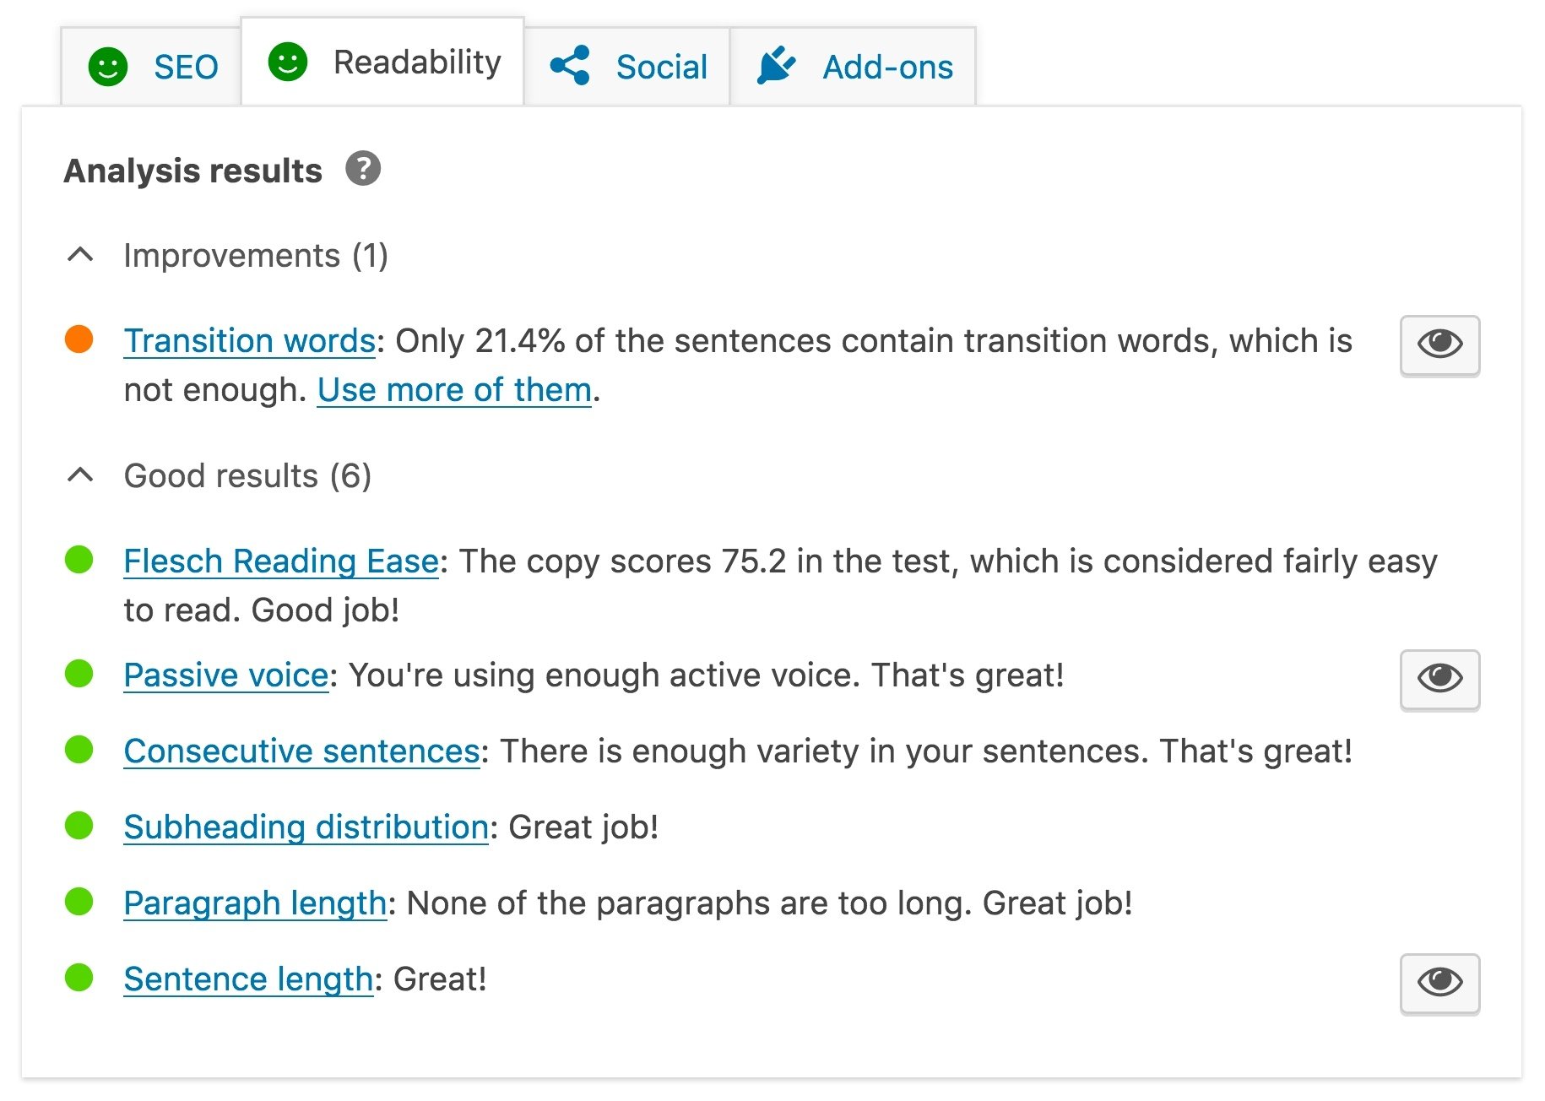Click the smiley icon on the Readability tab
The width and height of the screenshot is (1545, 1101).
pos(288,61)
